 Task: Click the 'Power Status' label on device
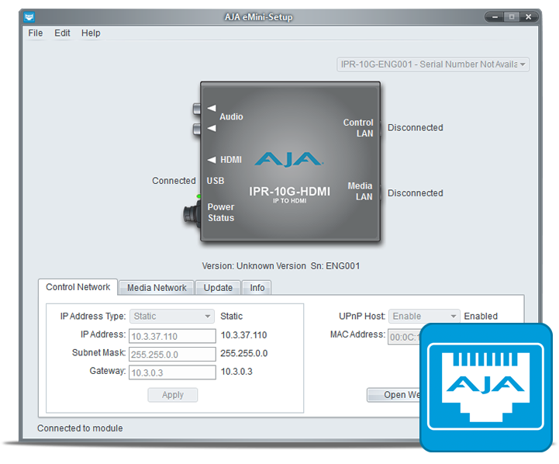tap(221, 212)
